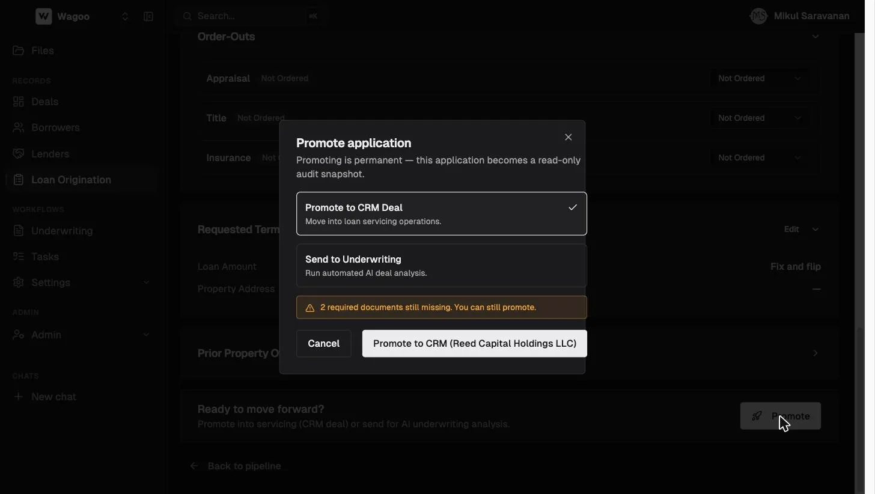The width and height of the screenshot is (875, 494).
Task: Expand the Admin sidebar chevron
Action: [146, 335]
